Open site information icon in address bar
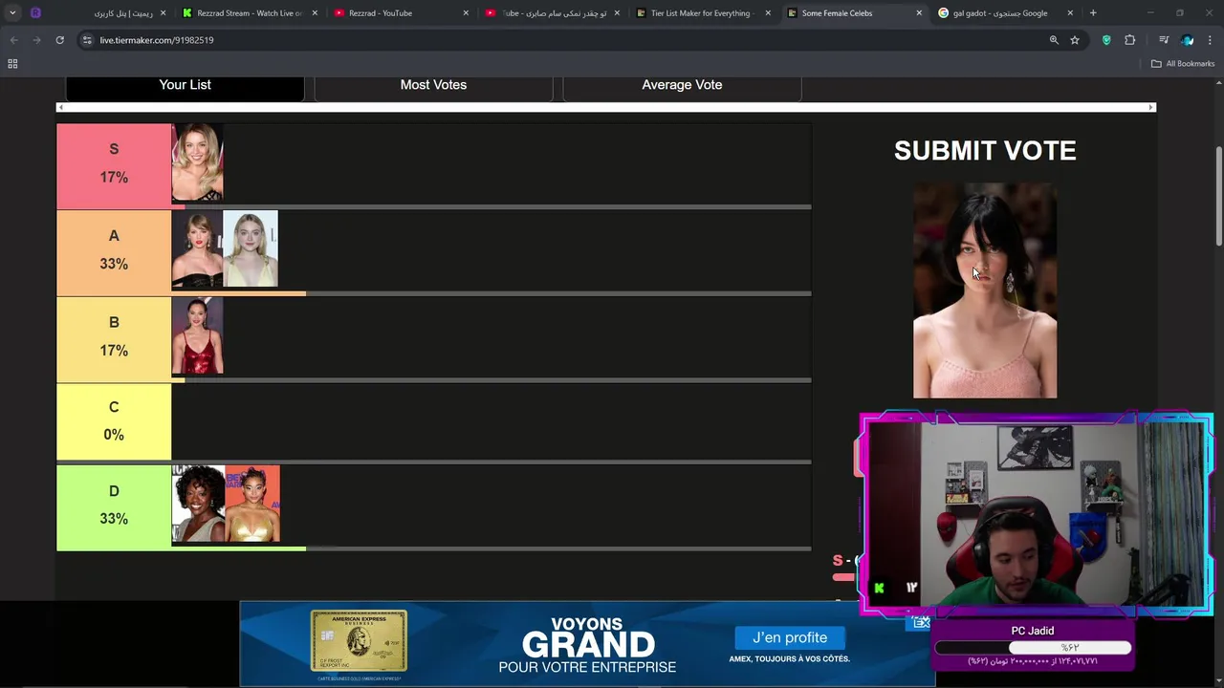1224x688 pixels. 87,40
